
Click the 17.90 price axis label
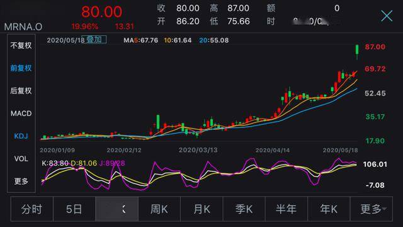375,141
